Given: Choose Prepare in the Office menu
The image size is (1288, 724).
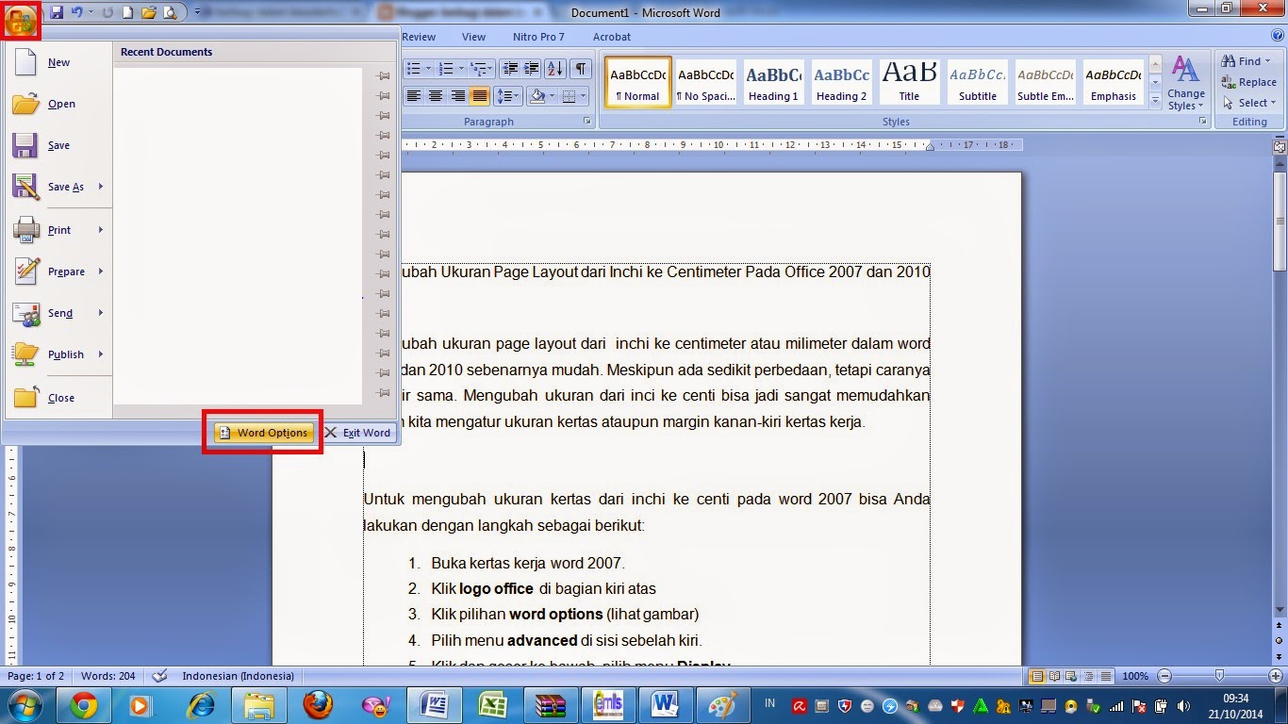Looking at the screenshot, I should (x=58, y=271).
